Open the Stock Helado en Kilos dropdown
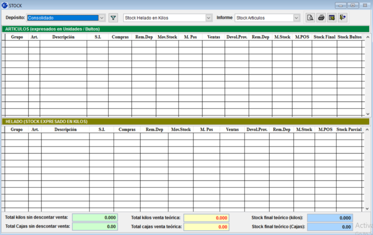 click(208, 18)
